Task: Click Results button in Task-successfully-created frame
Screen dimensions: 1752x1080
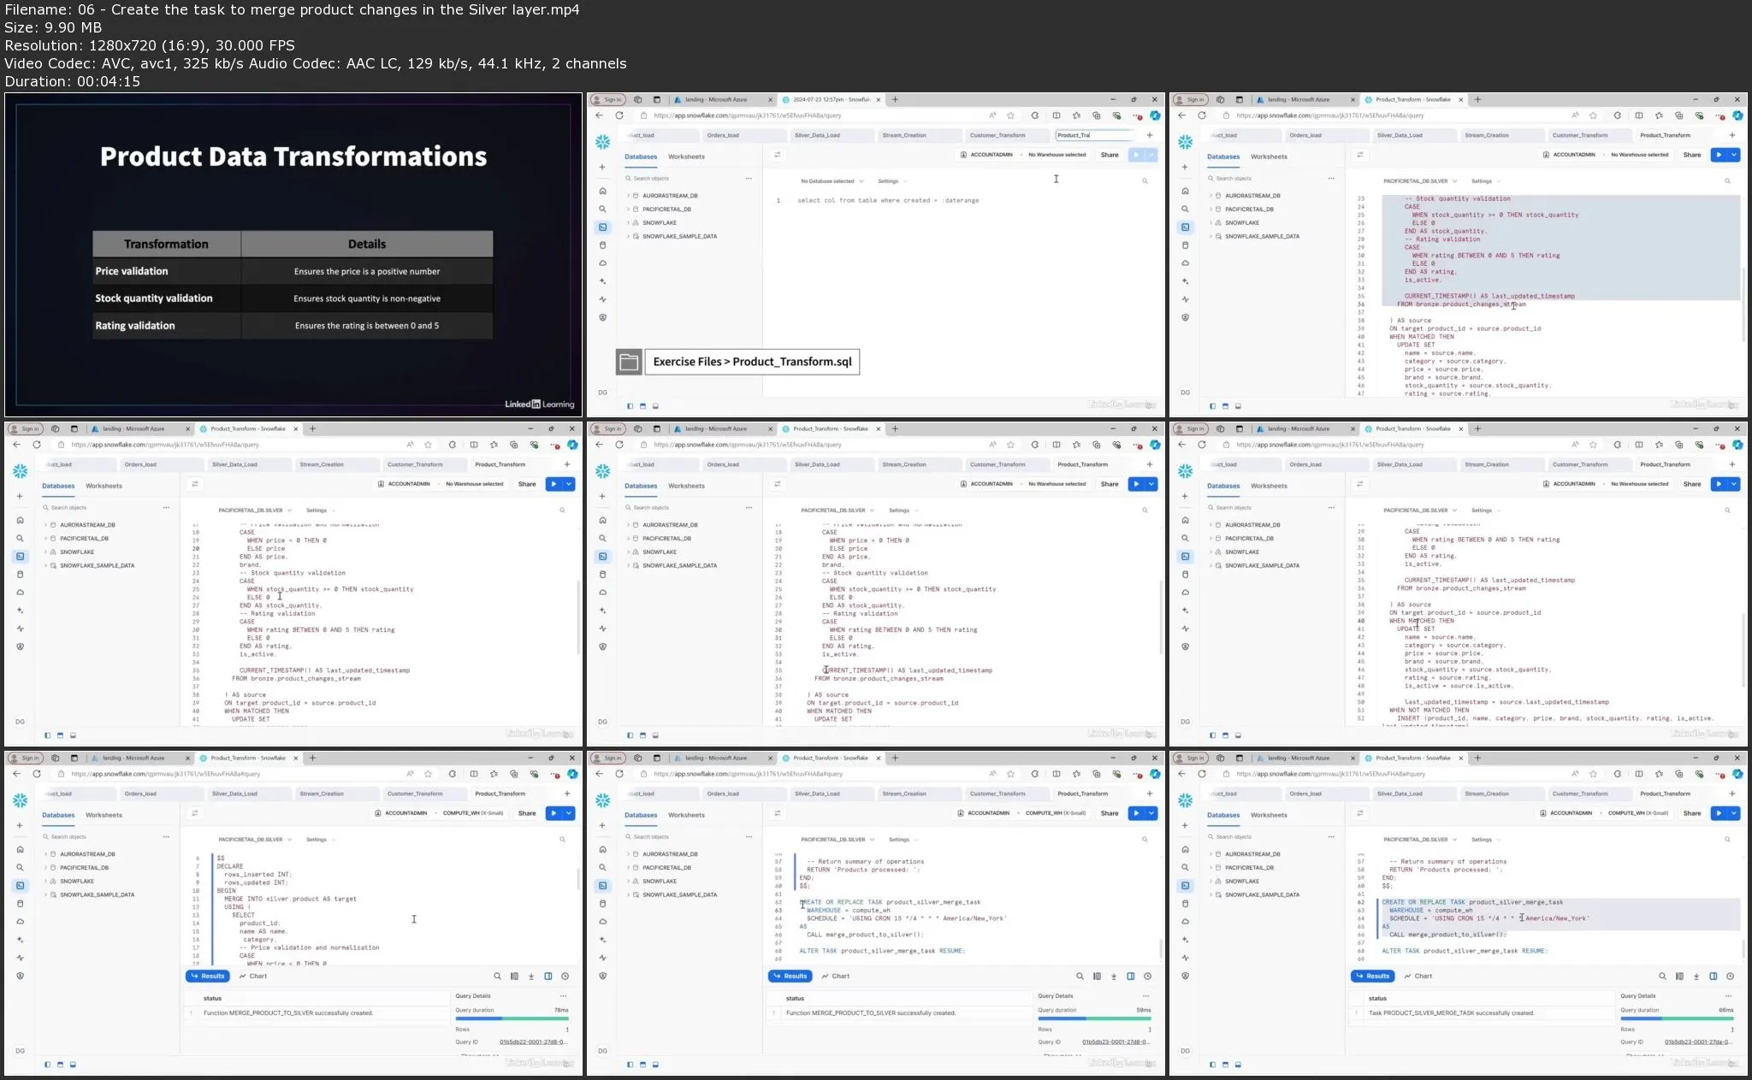Action: tap(1372, 976)
